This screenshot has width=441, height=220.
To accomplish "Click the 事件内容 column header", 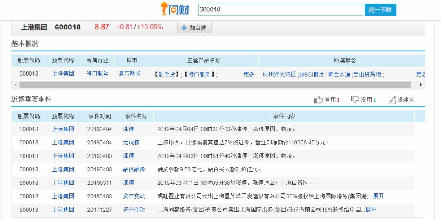I will [x=284, y=116].
